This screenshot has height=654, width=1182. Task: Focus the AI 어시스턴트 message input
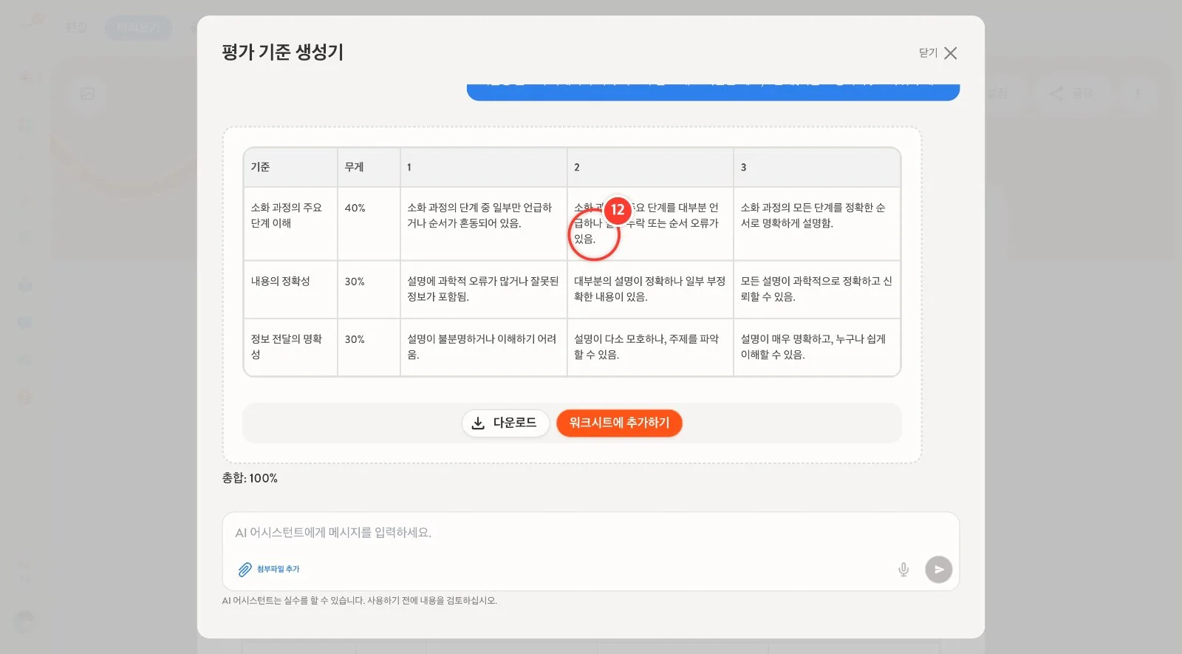590,533
